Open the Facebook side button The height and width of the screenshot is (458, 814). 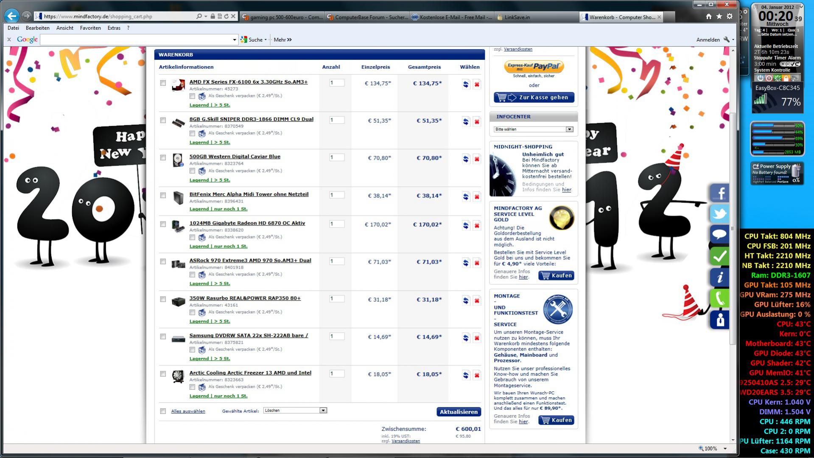coord(719,193)
